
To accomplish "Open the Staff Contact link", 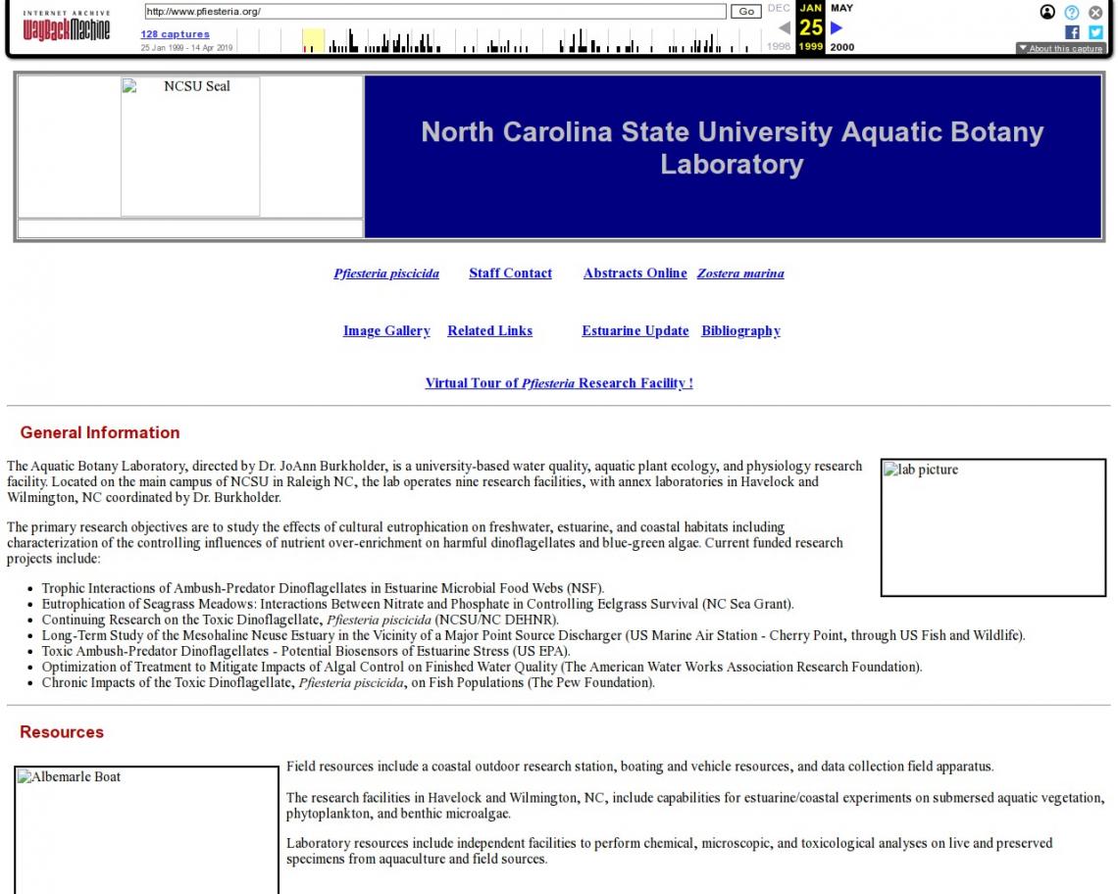I will 511,273.
